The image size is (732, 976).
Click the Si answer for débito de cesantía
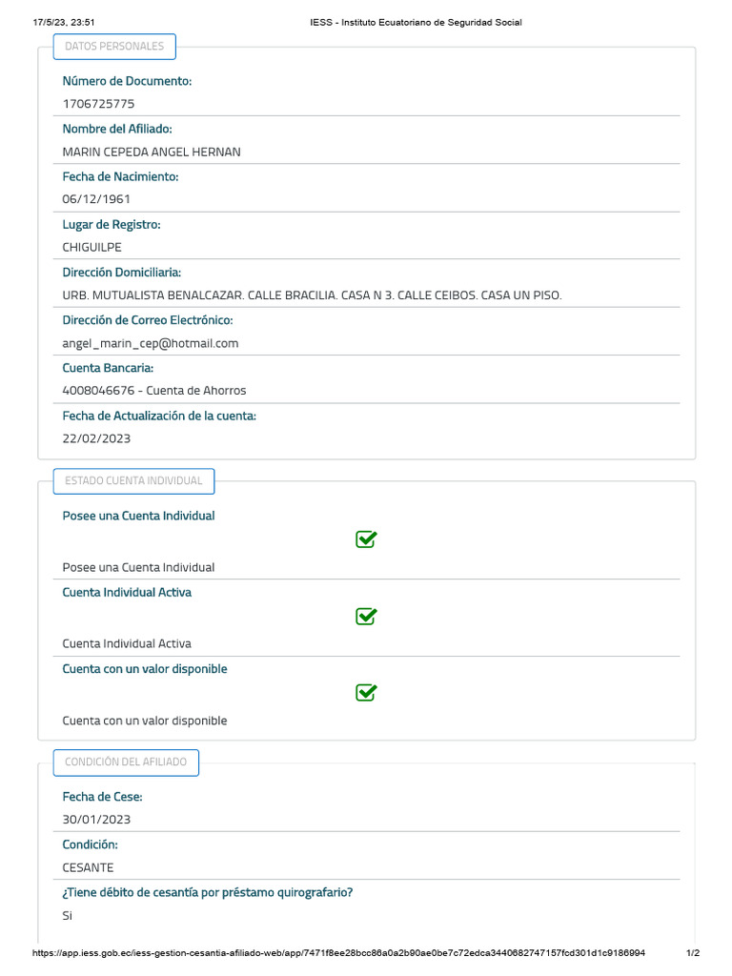67,916
